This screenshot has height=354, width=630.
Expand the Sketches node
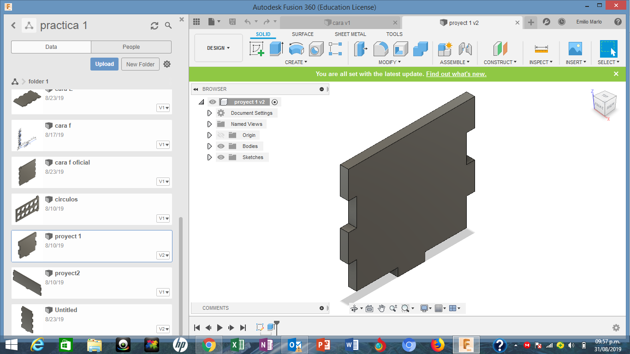(209, 157)
